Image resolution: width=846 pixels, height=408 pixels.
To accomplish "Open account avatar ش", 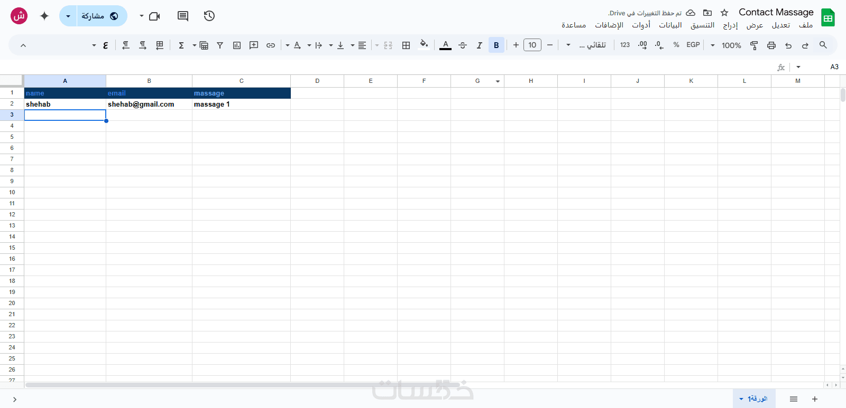I will pyautogui.click(x=19, y=16).
